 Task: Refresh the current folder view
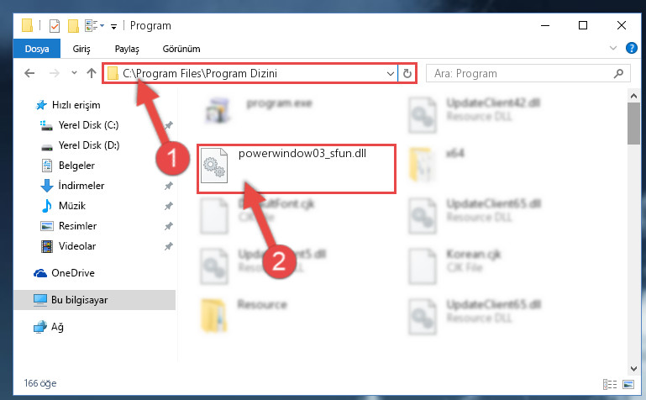[x=407, y=73]
